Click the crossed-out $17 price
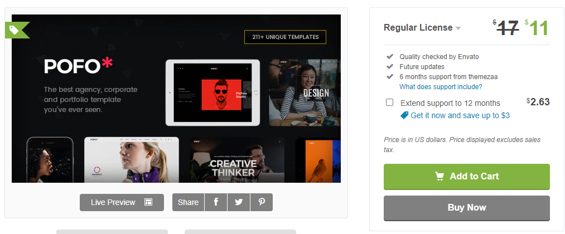Viewport: 565px width, 234px height. tap(506, 28)
